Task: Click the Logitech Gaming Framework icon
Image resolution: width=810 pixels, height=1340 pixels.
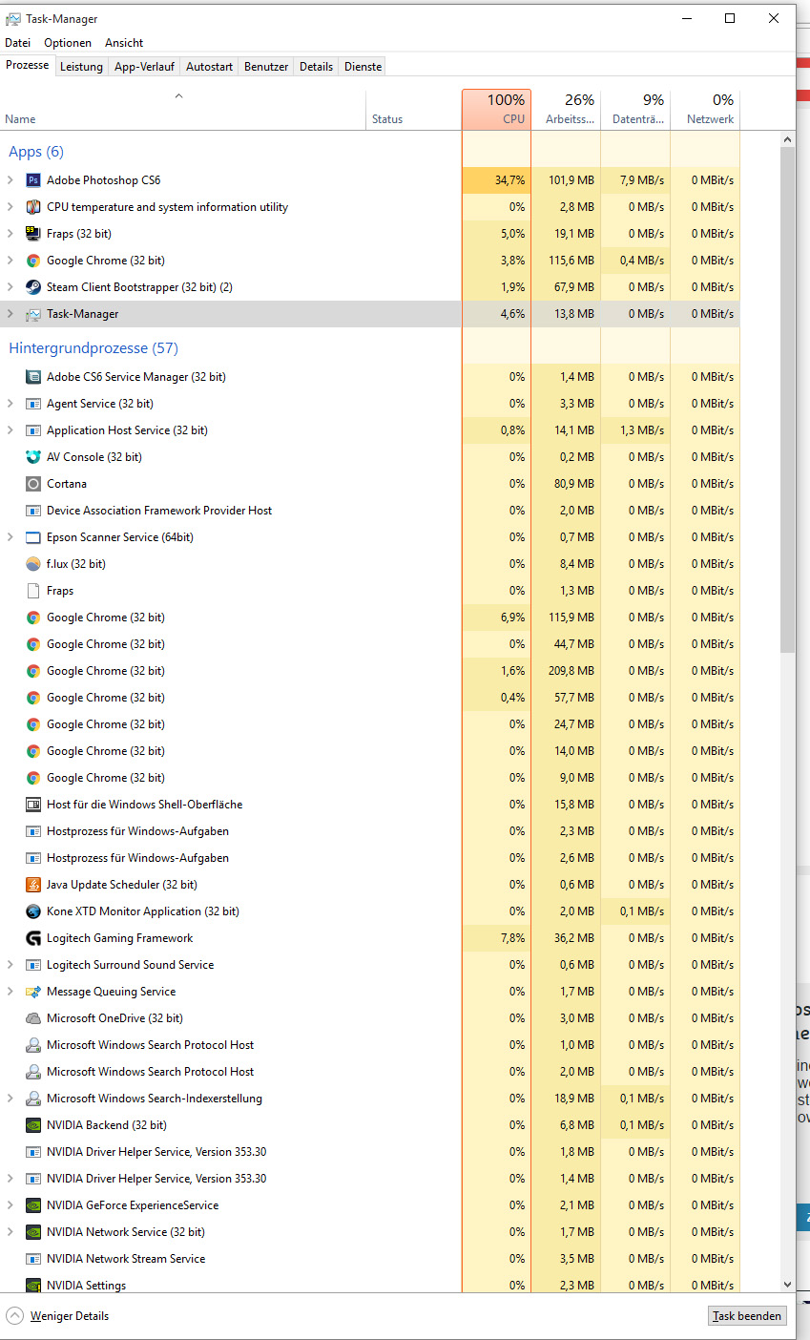Action: 33,938
